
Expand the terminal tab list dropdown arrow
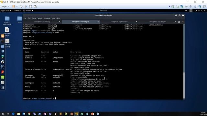pos(183,22)
